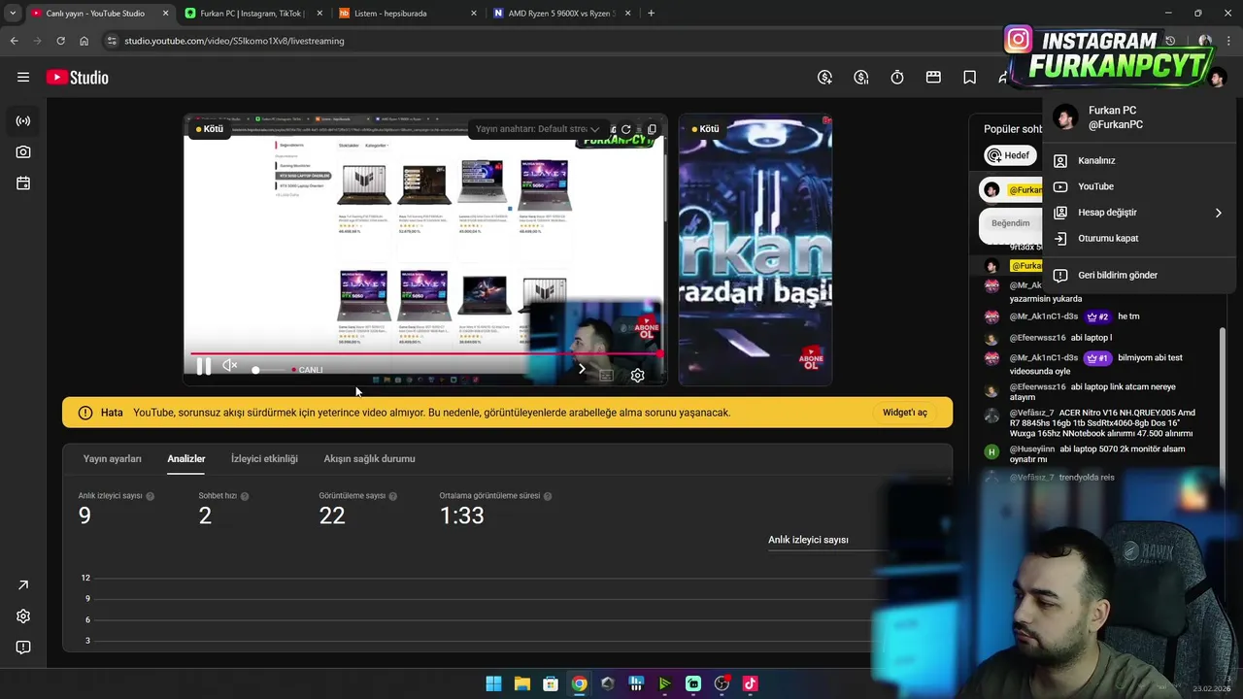The width and height of the screenshot is (1243, 699).
Task: Select the Analizler tab
Action: coord(186,458)
